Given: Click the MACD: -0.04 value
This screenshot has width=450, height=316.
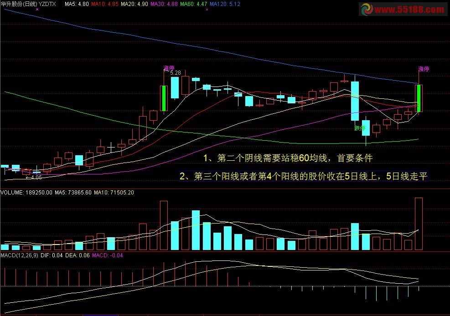Looking at the screenshot, I should (x=107, y=255).
